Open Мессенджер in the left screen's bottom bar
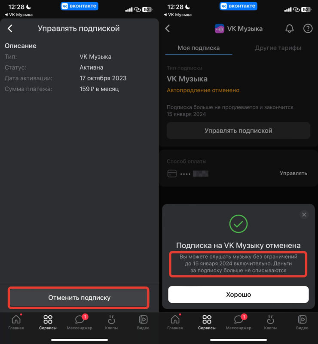This screenshot has width=318, height=344. [79, 322]
